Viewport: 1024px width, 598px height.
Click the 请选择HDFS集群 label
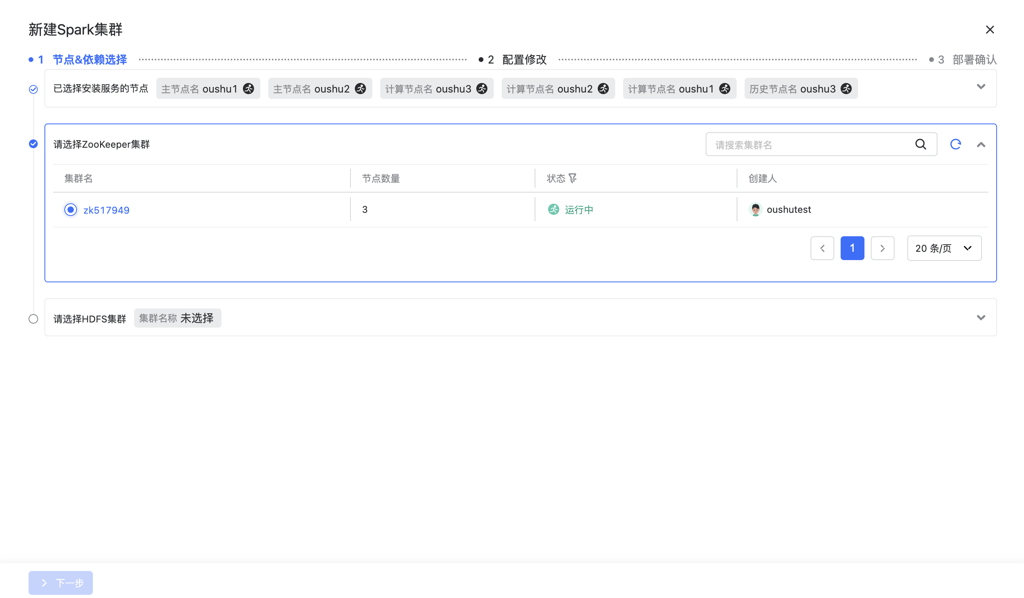coord(90,319)
